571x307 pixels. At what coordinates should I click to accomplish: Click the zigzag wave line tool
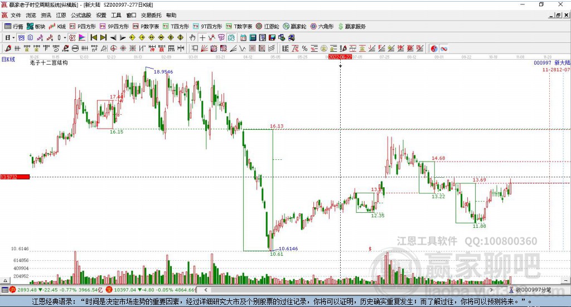243,48
